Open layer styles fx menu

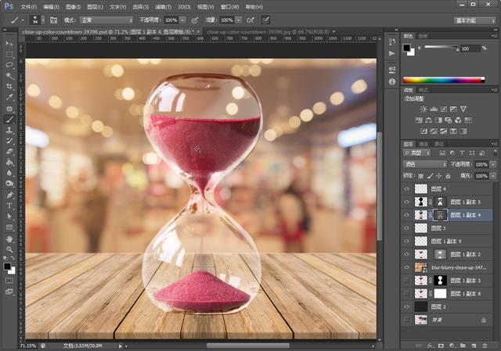(x=430, y=346)
